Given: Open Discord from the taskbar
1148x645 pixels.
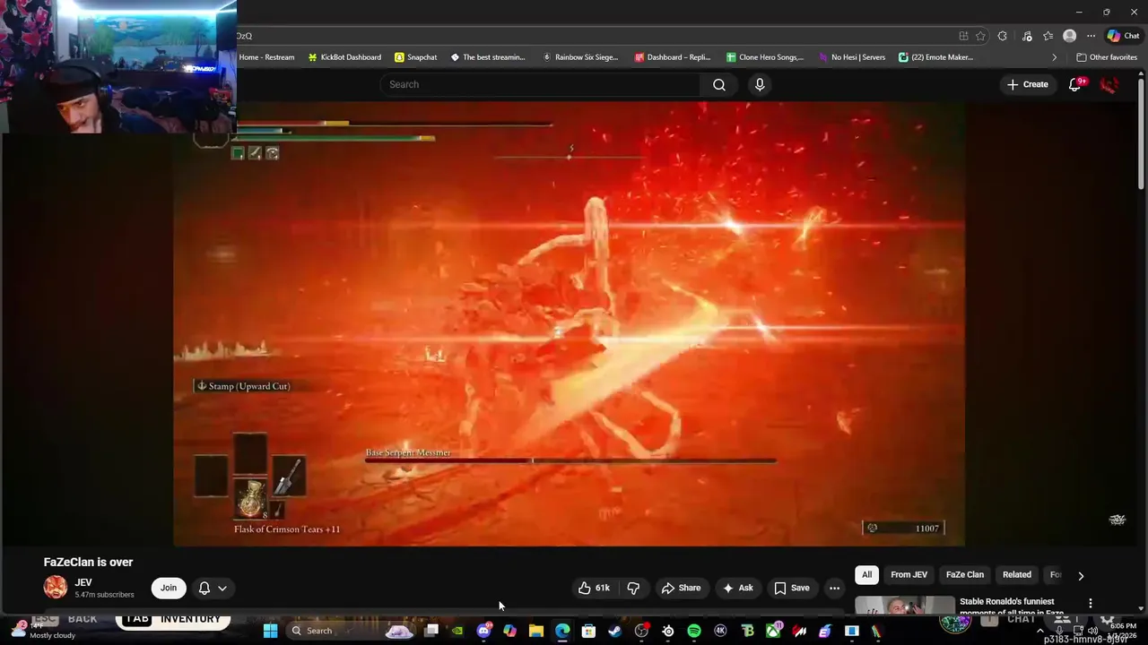Looking at the screenshot, I should (484, 631).
